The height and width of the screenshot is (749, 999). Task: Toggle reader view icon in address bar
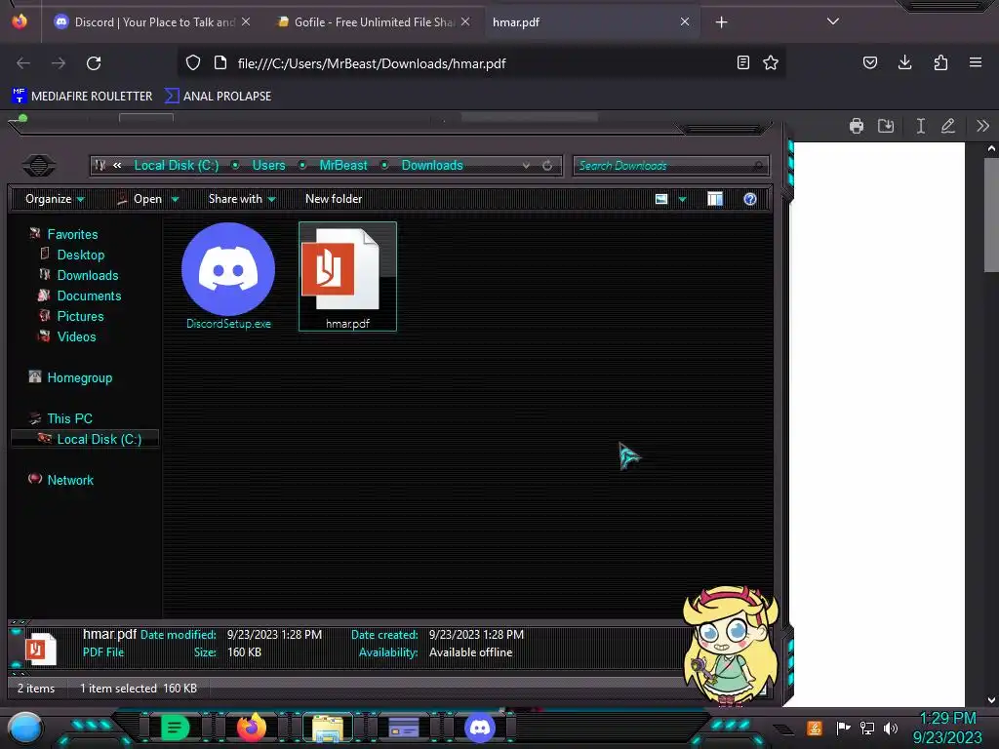click(742, 63)
